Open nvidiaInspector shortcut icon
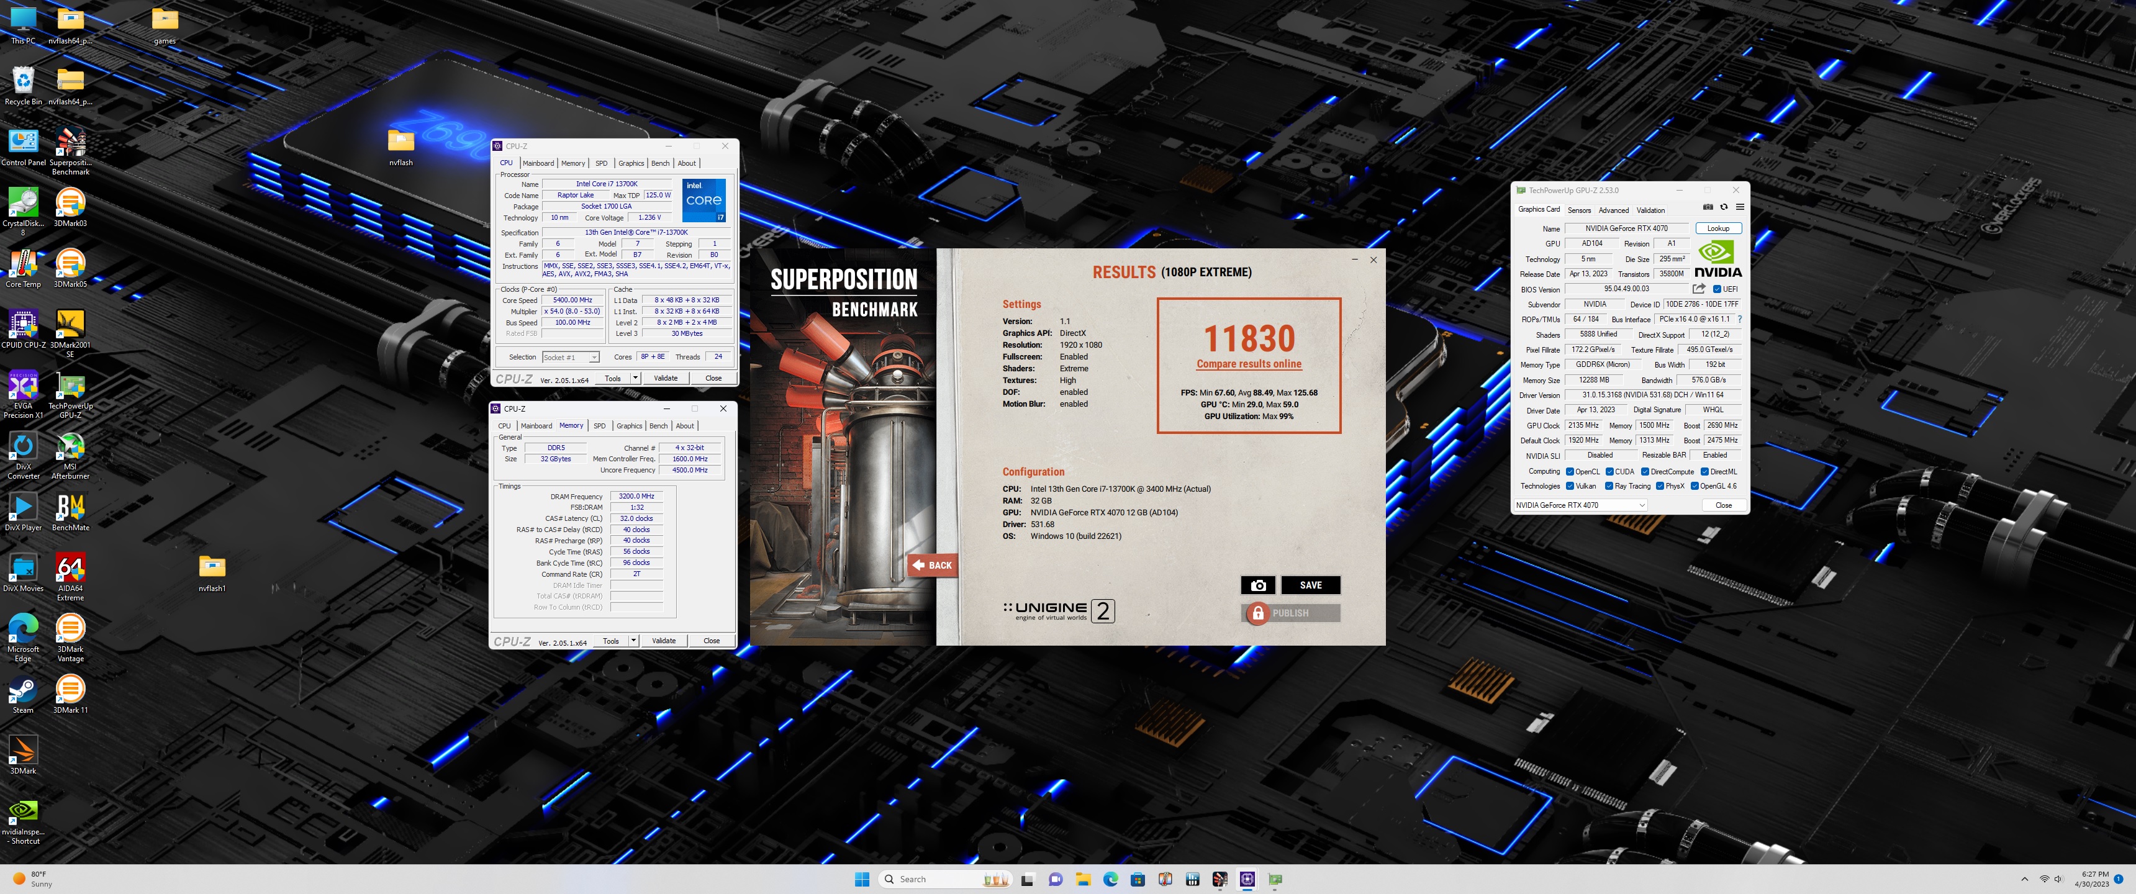This screenshot has height=894, width=2136. (23, 822)
